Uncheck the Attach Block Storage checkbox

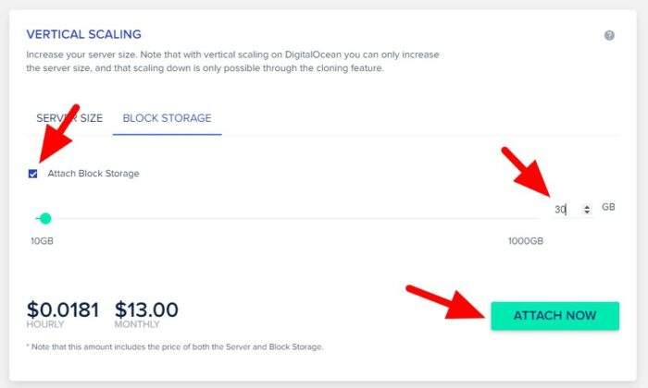coord(33,174)
